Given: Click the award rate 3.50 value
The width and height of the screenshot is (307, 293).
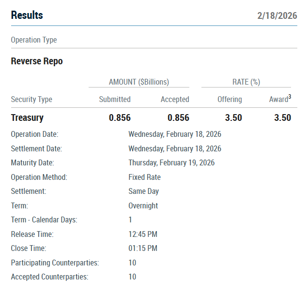Looking at the screenshot, I should (282, 117).
